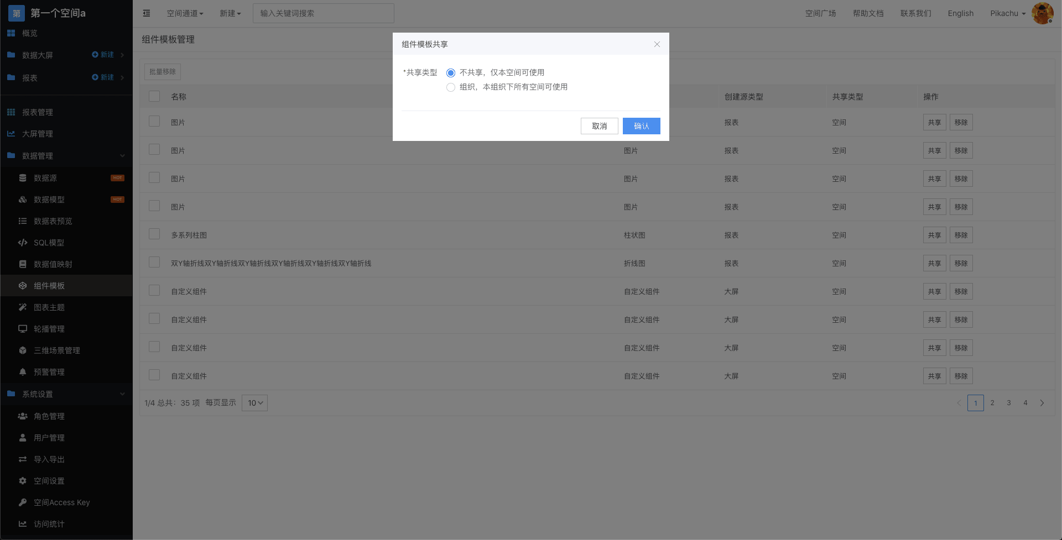Go to pagination page 2
1062x540 pixels.
(x=992, y=403)
